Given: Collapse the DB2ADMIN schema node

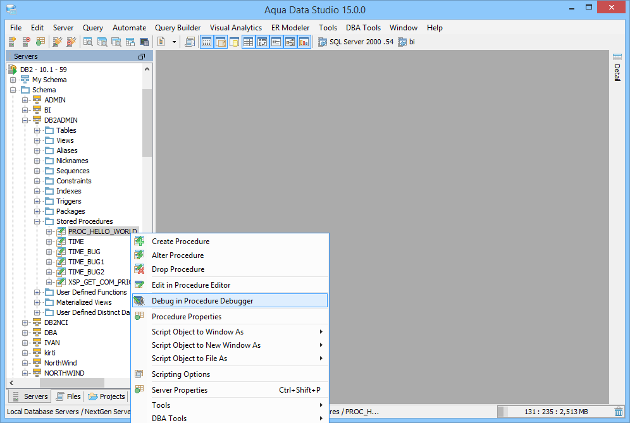Looking at the screenshot, I should click(x=25, y=120).
